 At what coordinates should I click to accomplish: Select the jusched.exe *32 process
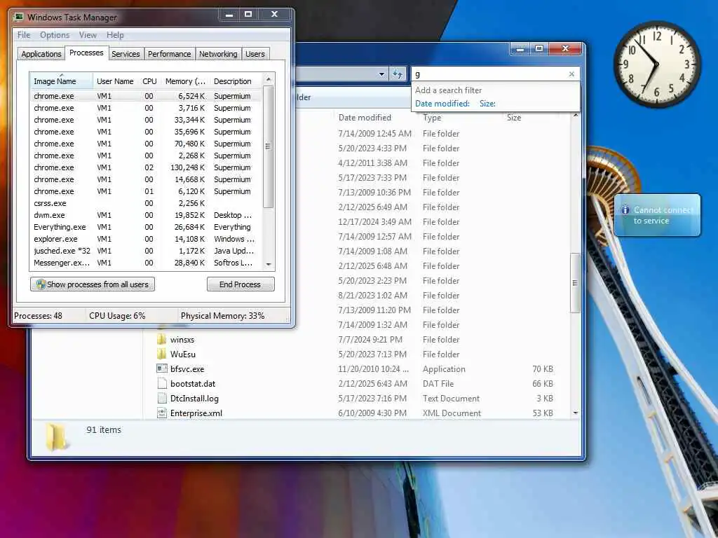pos(147,251)
